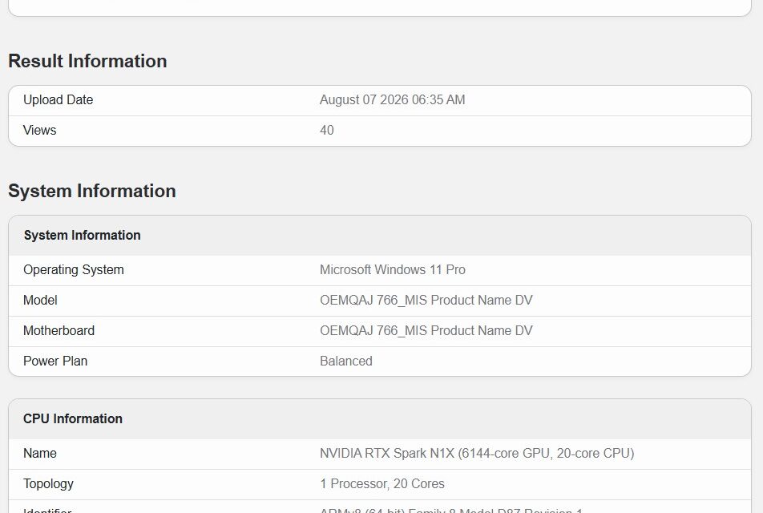Click the 'Power Plan' label
The width and height of the screenshot is (763, 513).
click(55, 362)
